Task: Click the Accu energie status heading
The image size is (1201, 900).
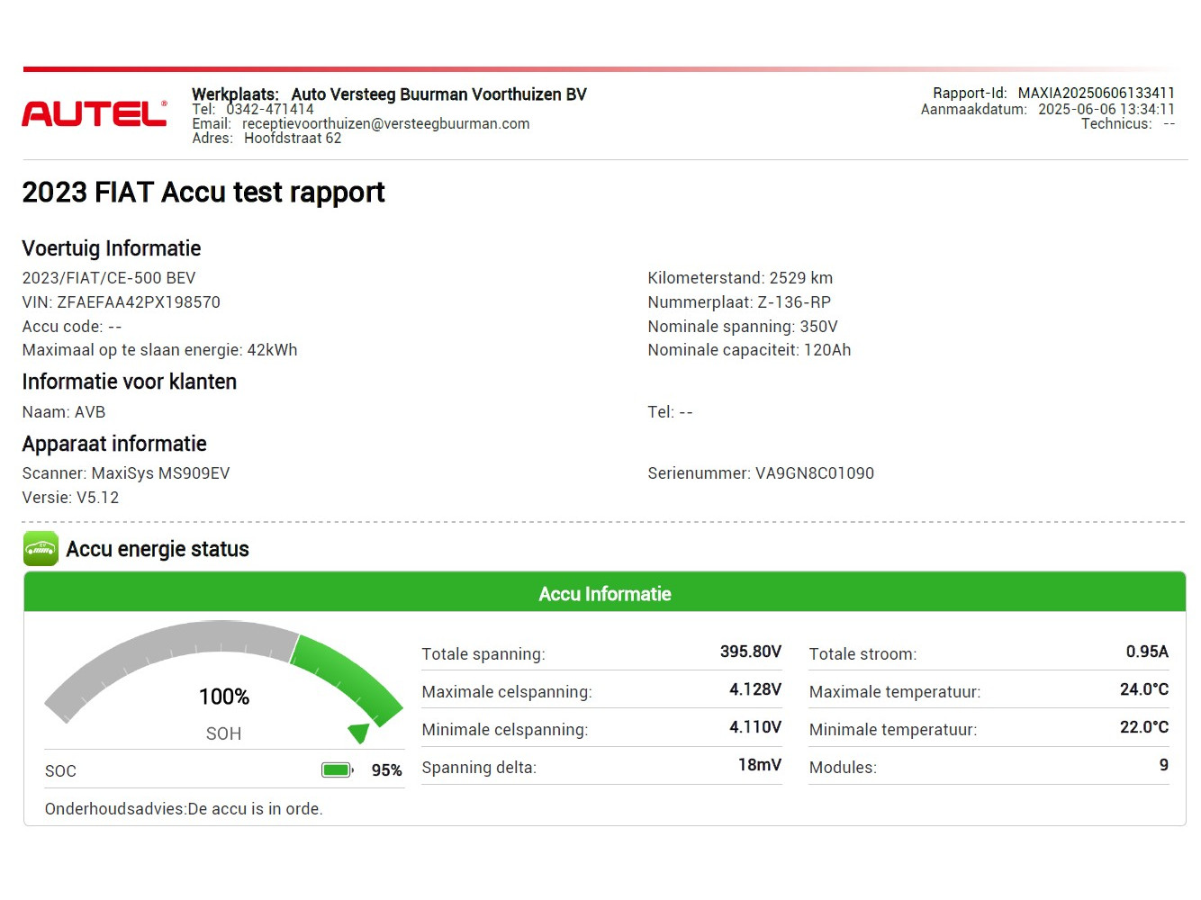Action: point(158,549)
